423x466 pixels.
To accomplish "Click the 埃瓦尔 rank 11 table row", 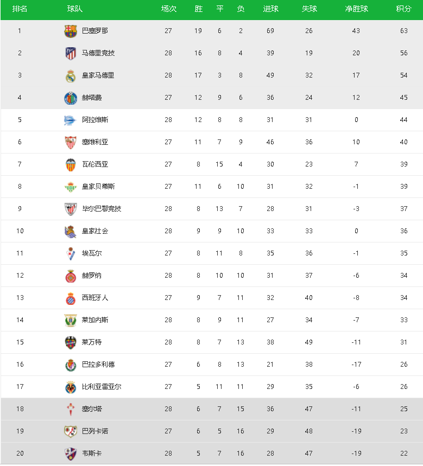I will tap(212, 253).
